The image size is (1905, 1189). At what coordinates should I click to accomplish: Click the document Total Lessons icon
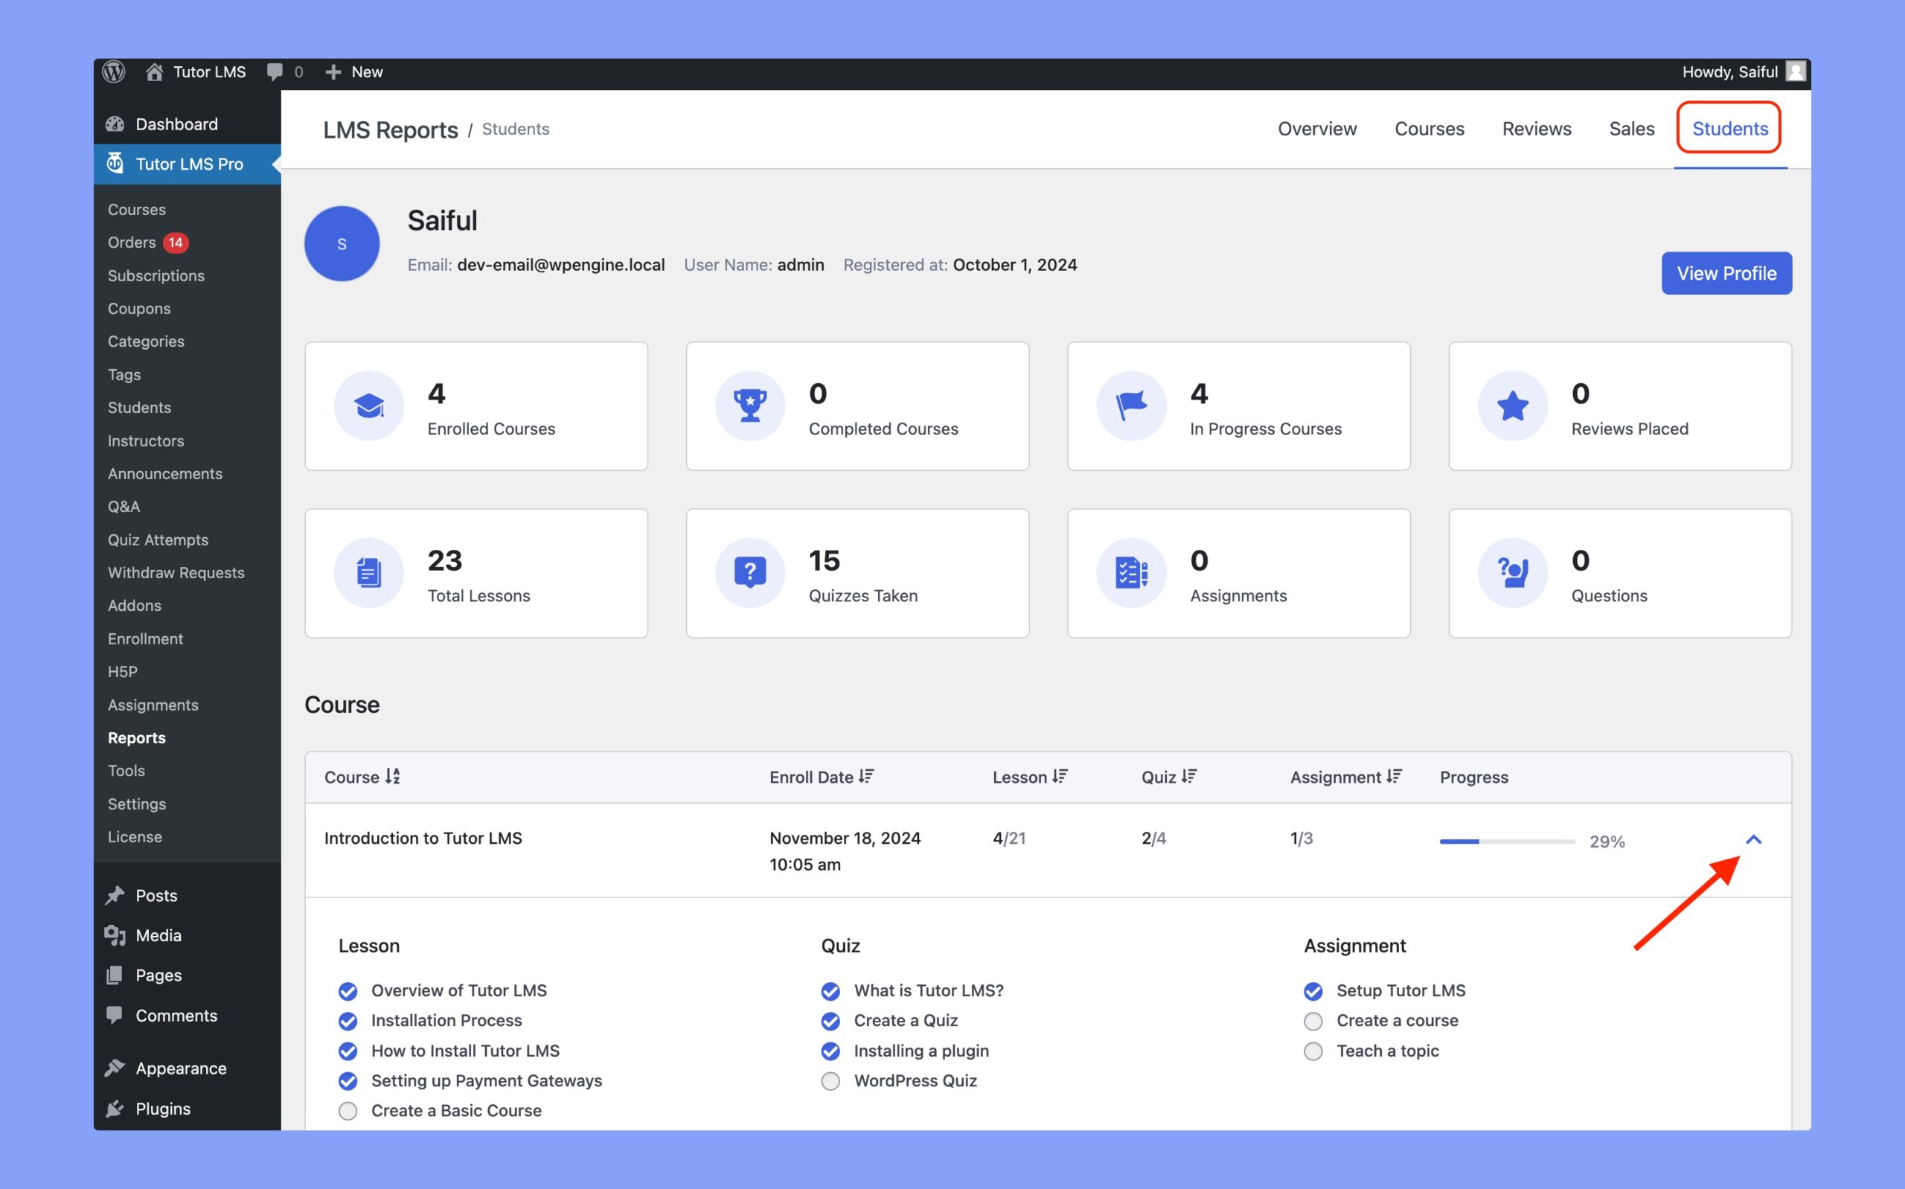(369, 572)
